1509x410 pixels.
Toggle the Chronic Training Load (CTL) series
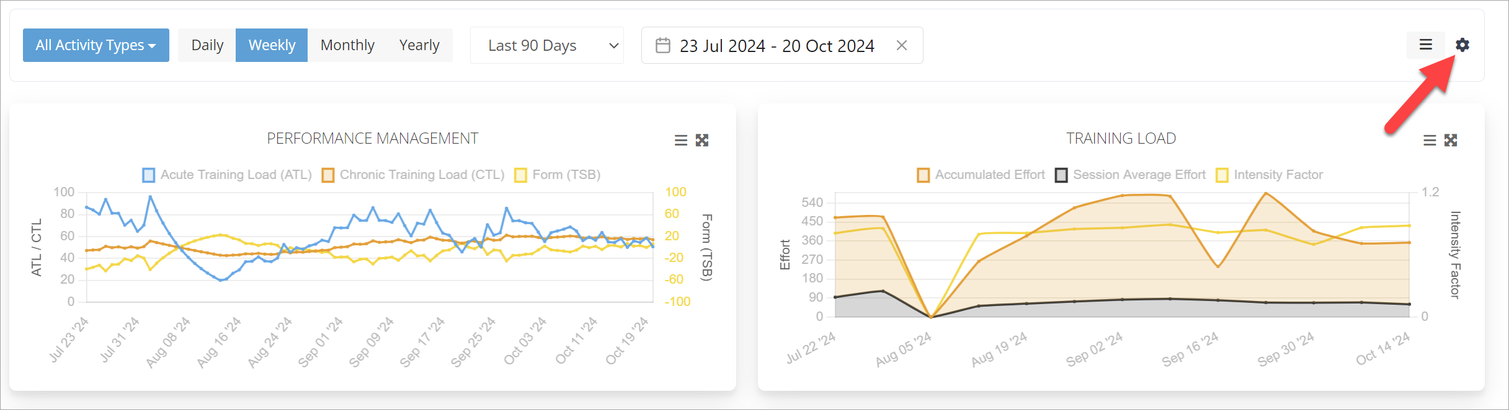(x=413, y=175)
